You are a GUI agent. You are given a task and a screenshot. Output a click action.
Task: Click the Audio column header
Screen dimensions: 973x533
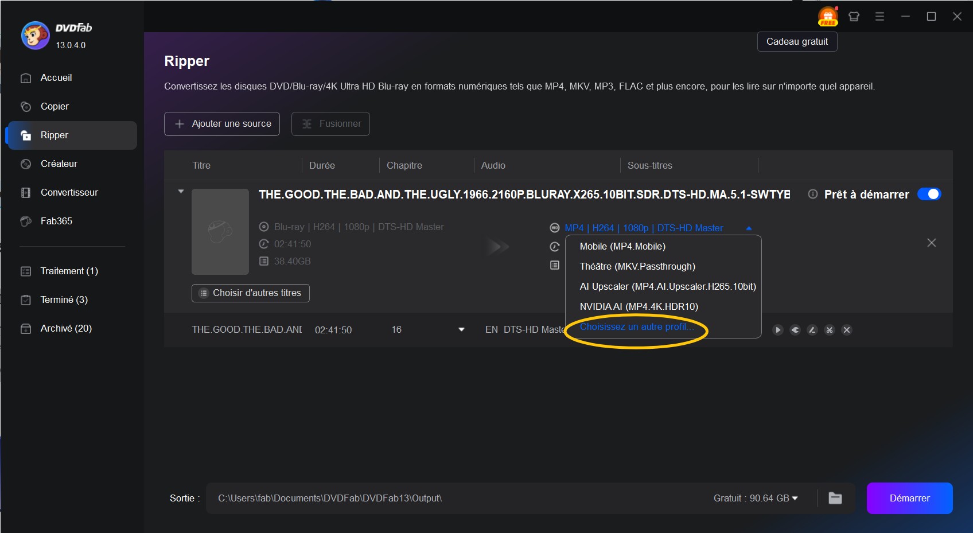tap(493, 165)
